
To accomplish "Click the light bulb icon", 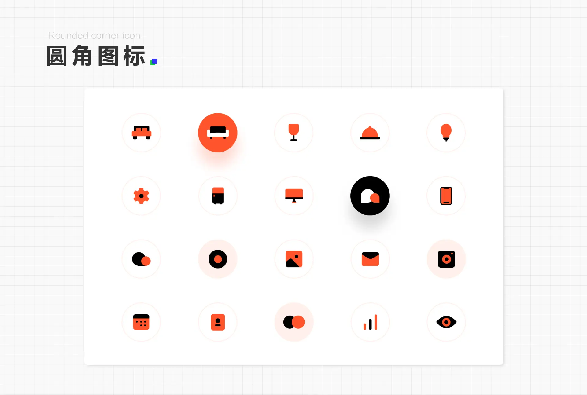I will click(x=446, y=133).
